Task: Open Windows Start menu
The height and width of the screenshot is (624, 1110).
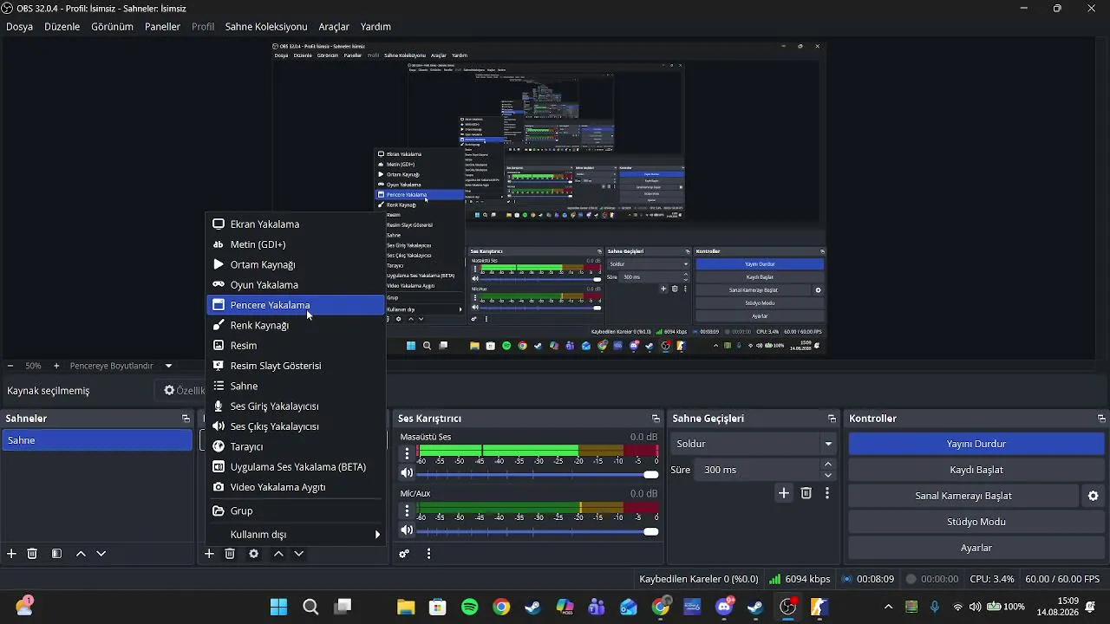Action: click(x=278, y=607)
